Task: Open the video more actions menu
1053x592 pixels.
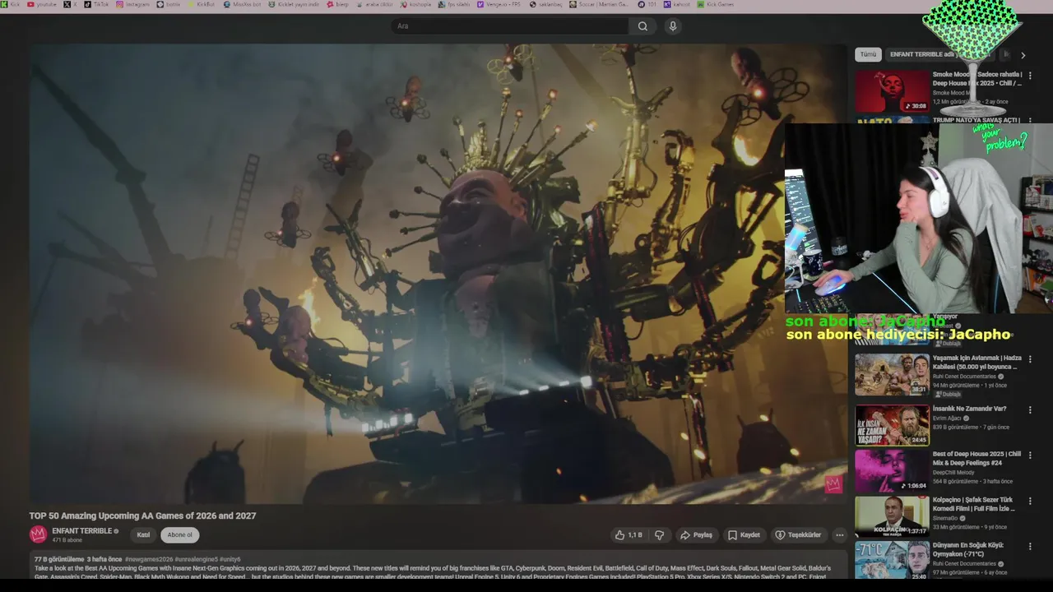Action: 839,535
